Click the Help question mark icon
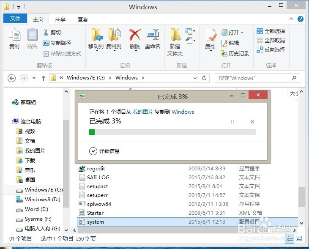This screenshot has height=249, width=309. pos(301,19)
